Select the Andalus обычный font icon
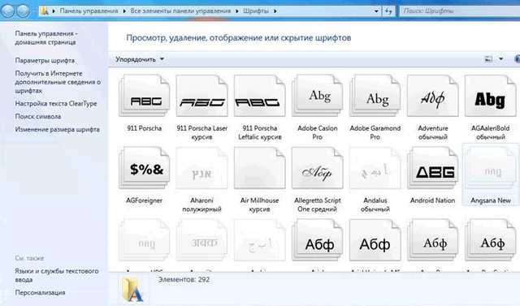520x306 pixels. coord(375,169)
